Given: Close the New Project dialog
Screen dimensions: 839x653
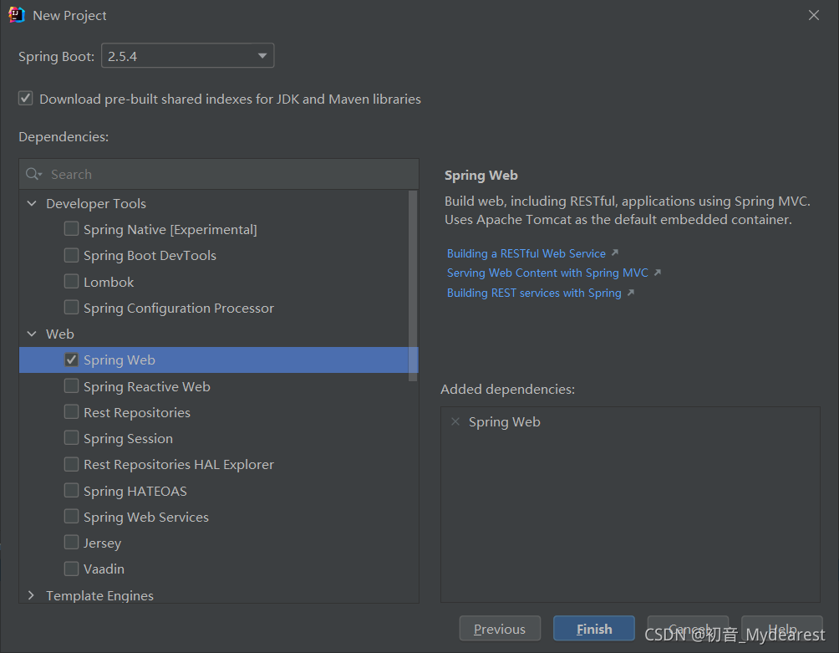Looking at the screenshot, I should click(813, 15).
